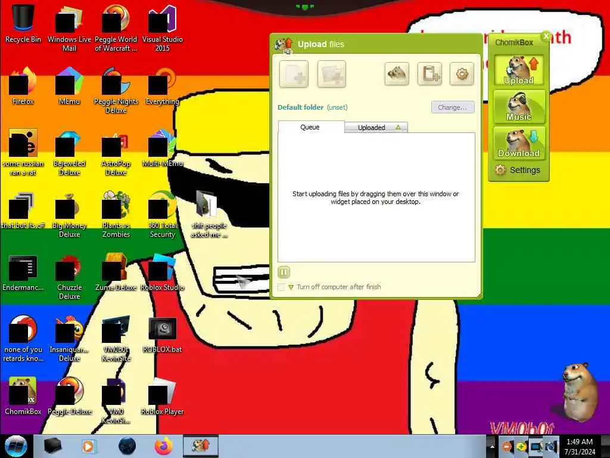Open the gear settings button in Upload toolbar
Screen dimensions: 610x458
pos(462,73)
